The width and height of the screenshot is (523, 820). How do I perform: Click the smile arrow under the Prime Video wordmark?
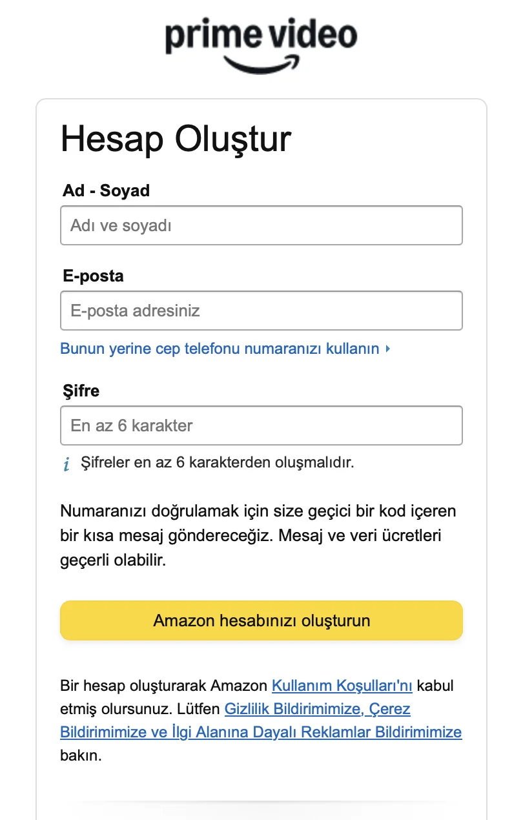(258, 60)
